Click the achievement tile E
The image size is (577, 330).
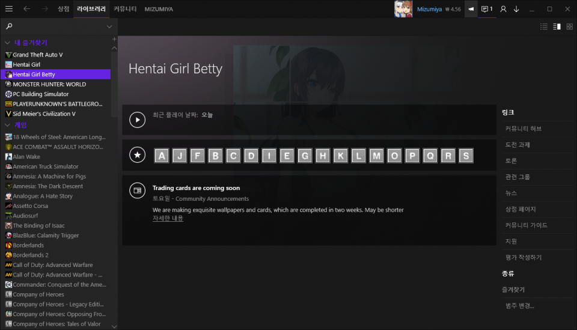click(287, 156)
